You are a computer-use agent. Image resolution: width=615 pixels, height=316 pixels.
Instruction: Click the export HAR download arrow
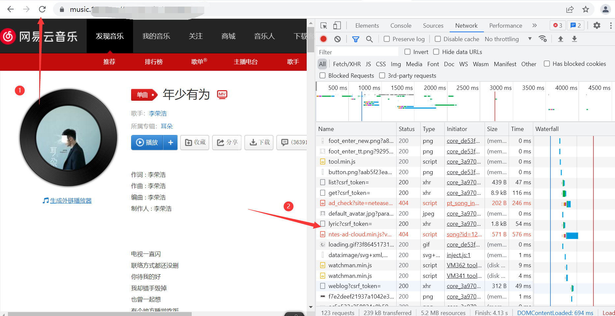(574, 39)
